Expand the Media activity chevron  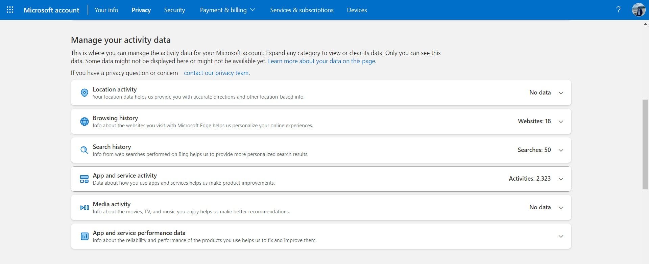[x=561, y=208]
